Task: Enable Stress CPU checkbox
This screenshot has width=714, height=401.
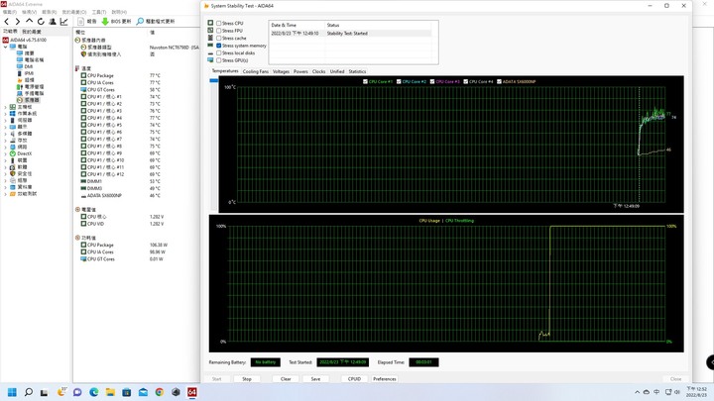Action: coord(218,23)
